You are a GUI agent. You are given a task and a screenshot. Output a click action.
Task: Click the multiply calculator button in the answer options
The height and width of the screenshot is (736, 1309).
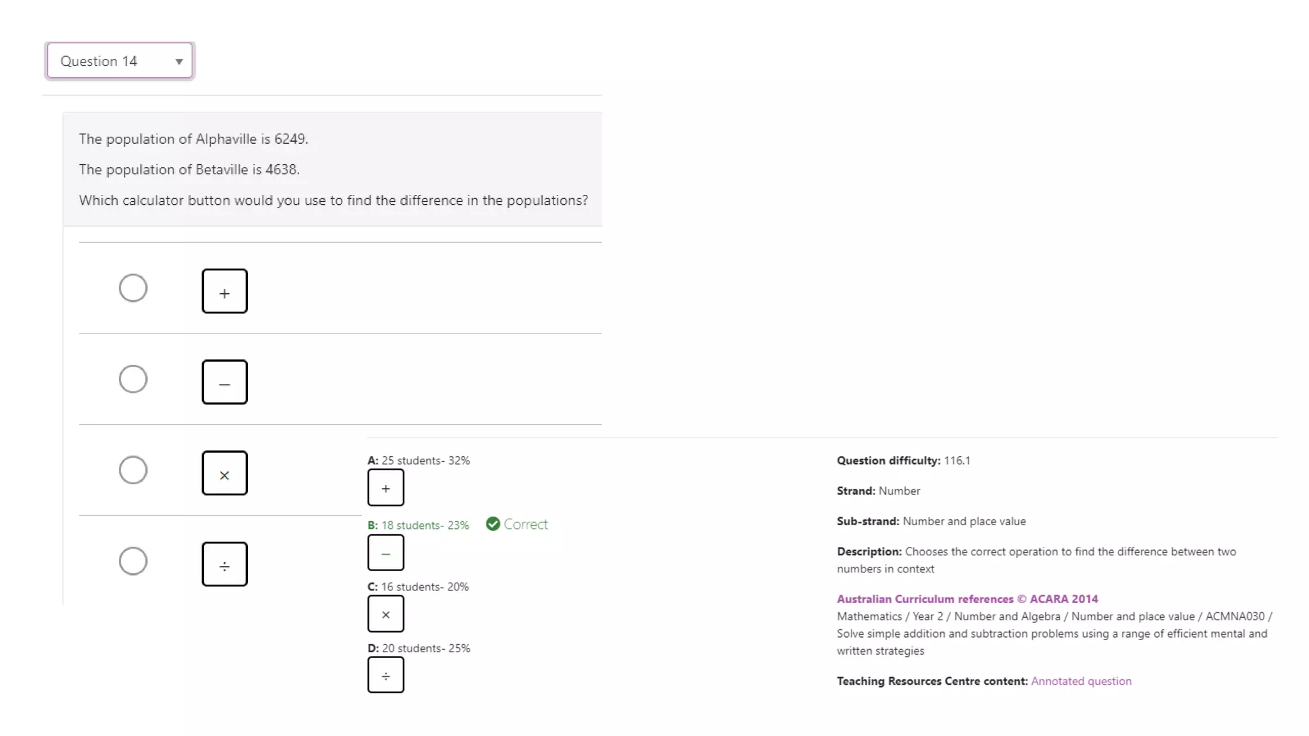tap(224, 473)
